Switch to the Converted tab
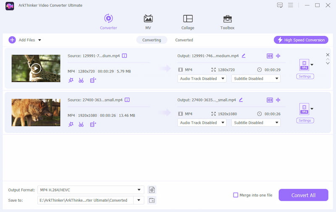Image resolution: width=336 pixels, height=212 pixels. coord(184,40)
